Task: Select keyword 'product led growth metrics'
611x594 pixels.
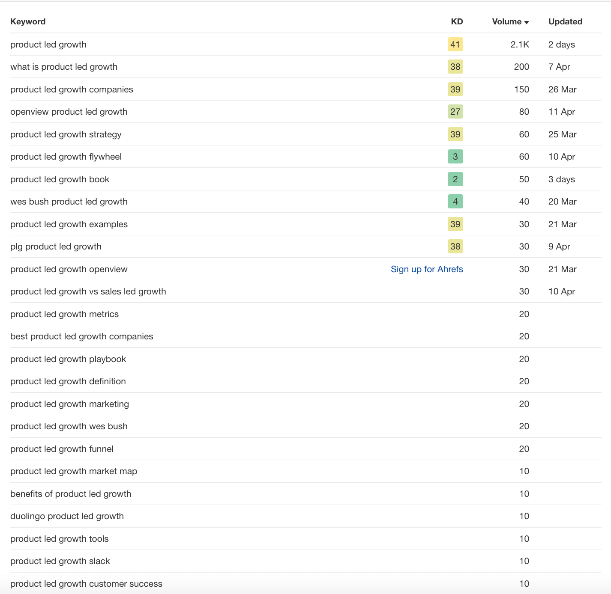Action: pos(65,314)
